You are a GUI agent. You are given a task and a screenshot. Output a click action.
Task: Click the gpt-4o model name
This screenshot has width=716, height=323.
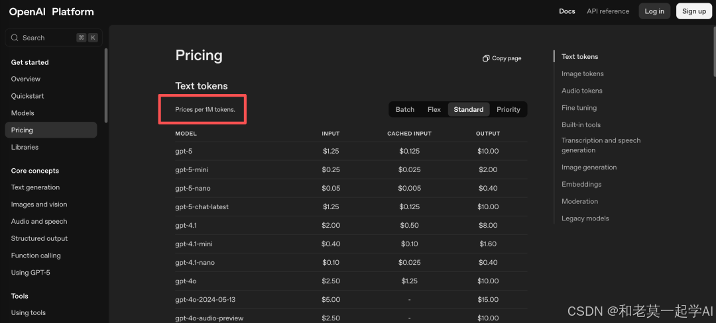(186, 281)
